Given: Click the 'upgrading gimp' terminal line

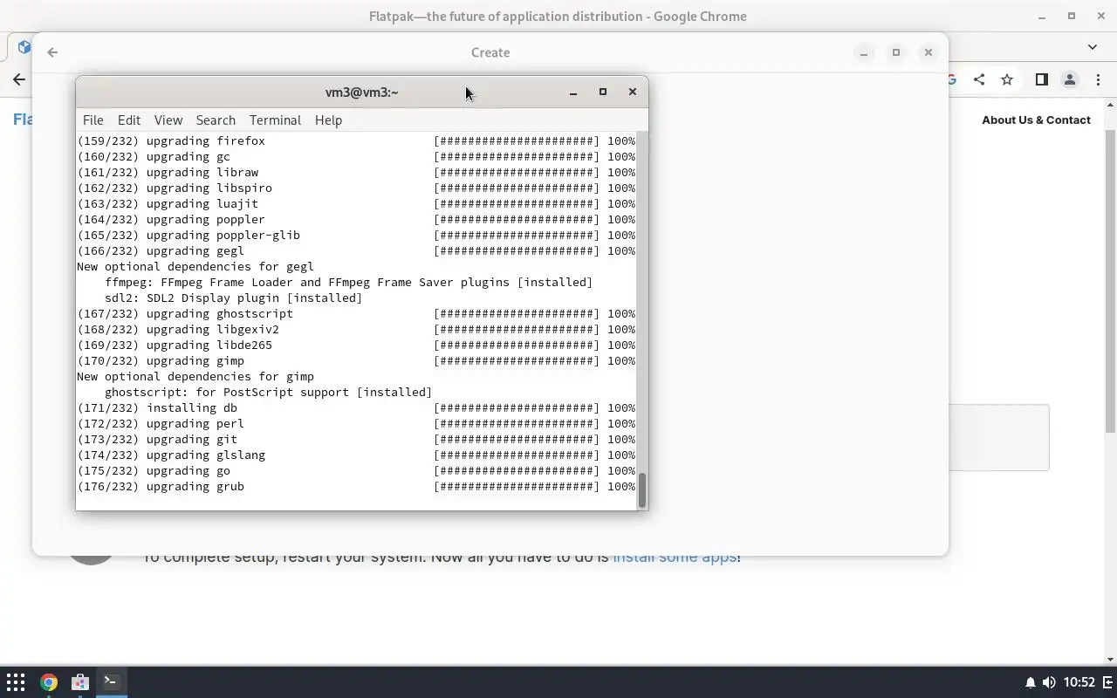Looking at the screenshot, I should coord(356,361).
